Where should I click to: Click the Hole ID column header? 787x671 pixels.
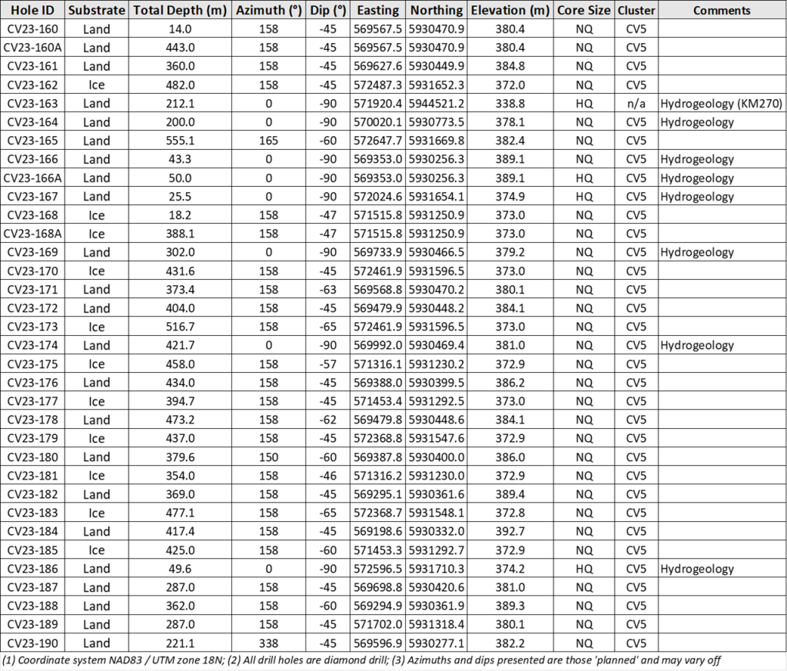(x=32, y=10)
